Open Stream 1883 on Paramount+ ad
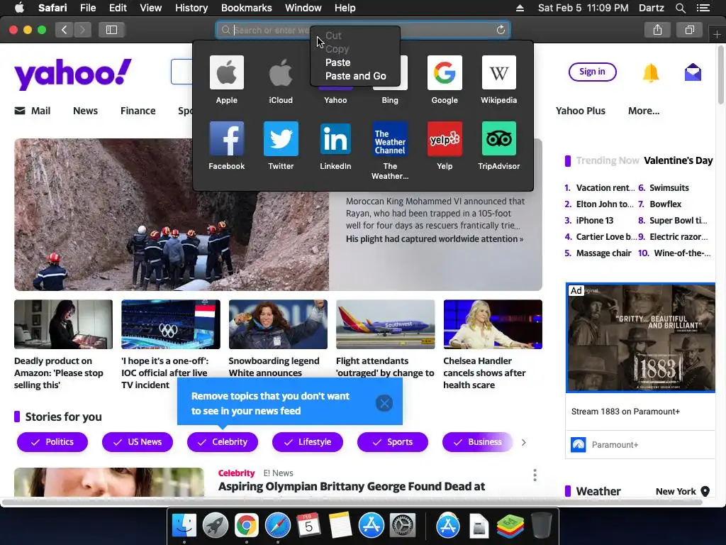The image size is (726, 545). 625,412
